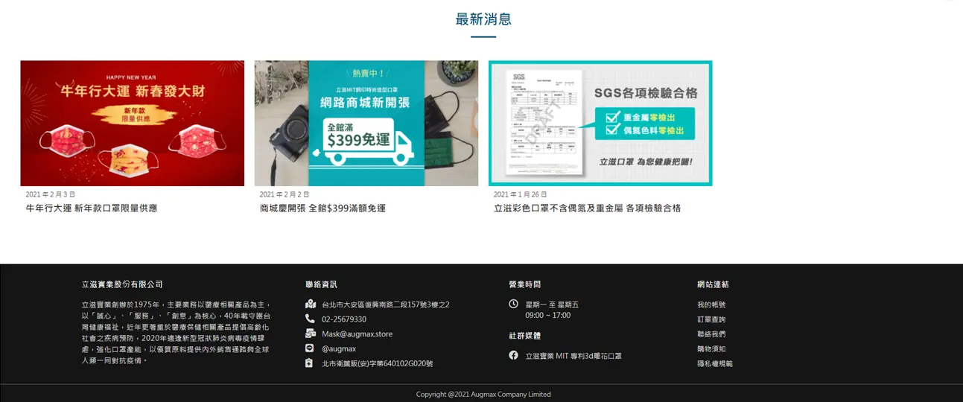Click the hours text 09:00 ~ 17:00

click(548, 316)
